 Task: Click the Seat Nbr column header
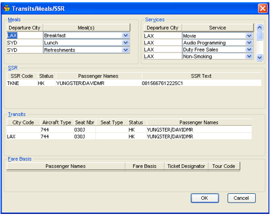[85, 122]
